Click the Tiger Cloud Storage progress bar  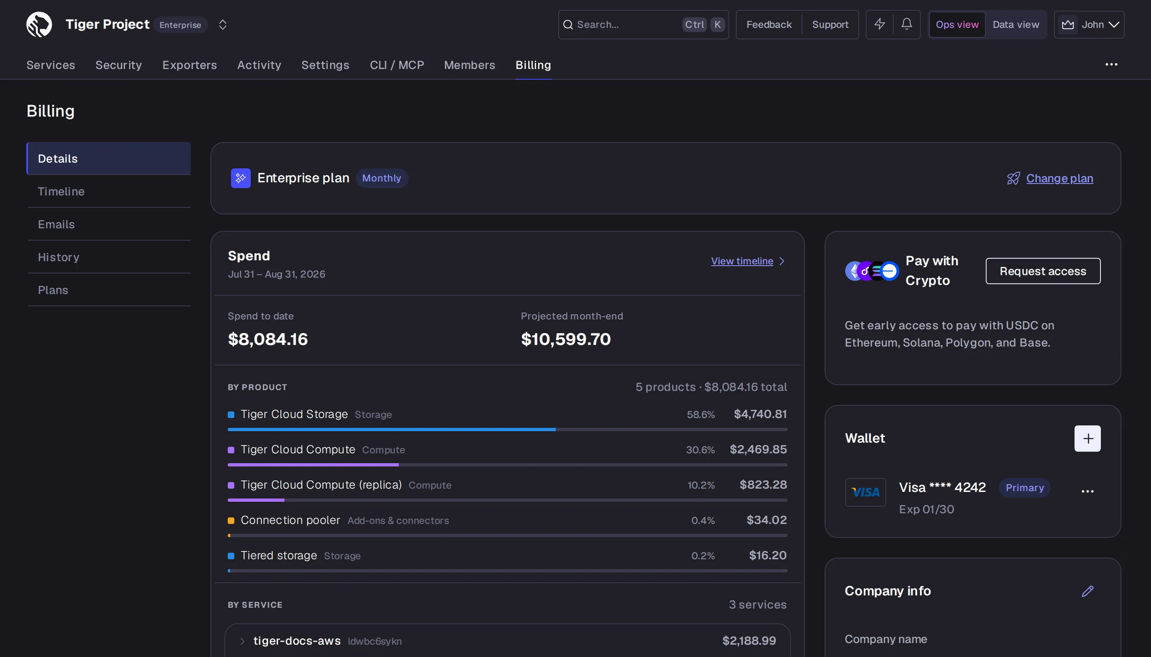507,430
